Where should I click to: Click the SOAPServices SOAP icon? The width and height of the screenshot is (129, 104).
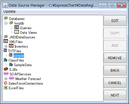pyautogui.click(x=6, y=74)
